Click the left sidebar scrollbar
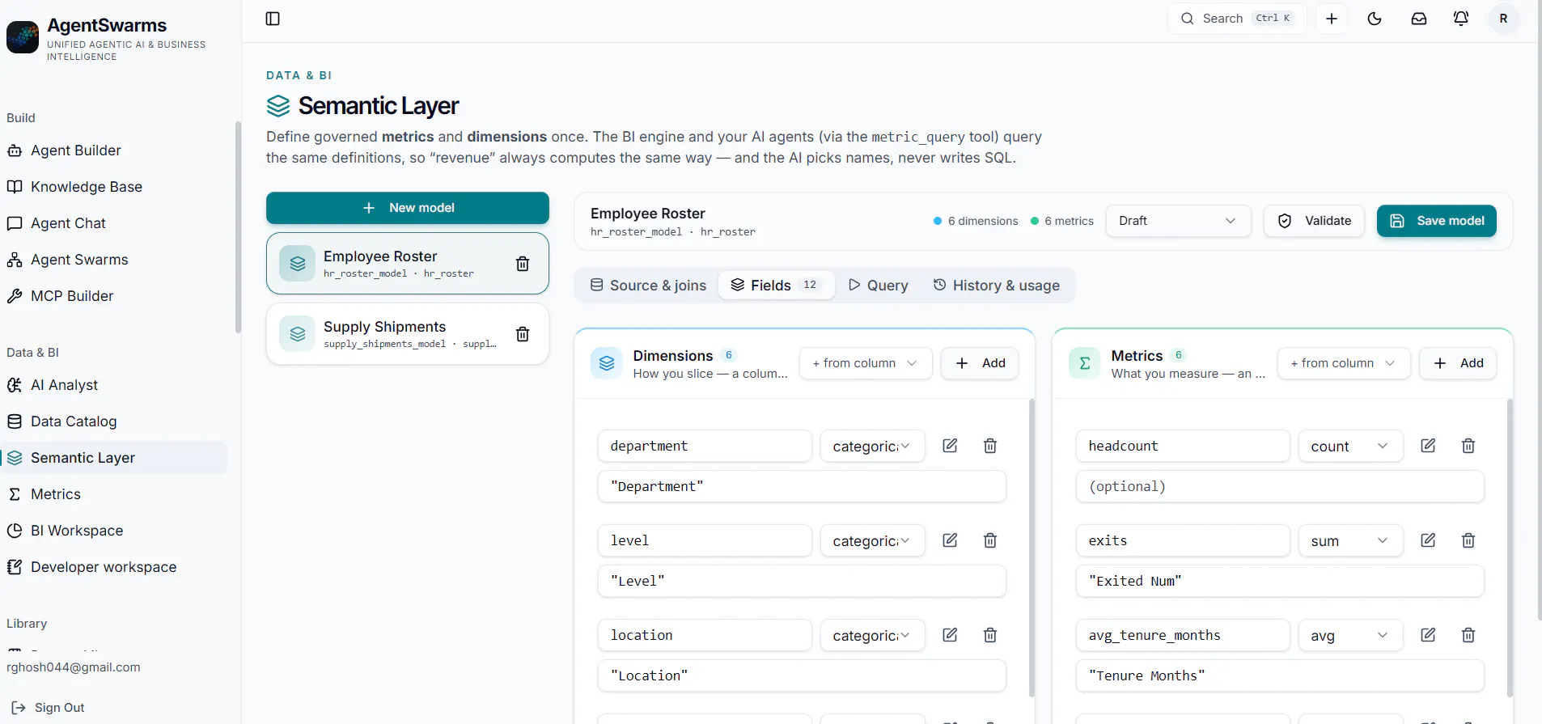Viewport: 1542px width, 724px height. [x=238, y=227]
